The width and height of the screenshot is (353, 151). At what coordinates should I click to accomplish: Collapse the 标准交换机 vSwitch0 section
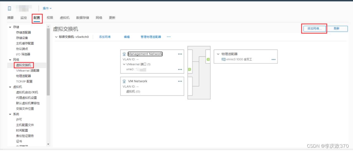pyautogui.click(x=56, y=37)
